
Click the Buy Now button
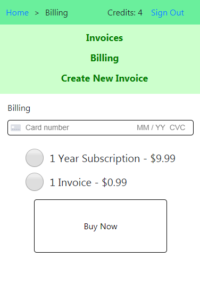101,226
